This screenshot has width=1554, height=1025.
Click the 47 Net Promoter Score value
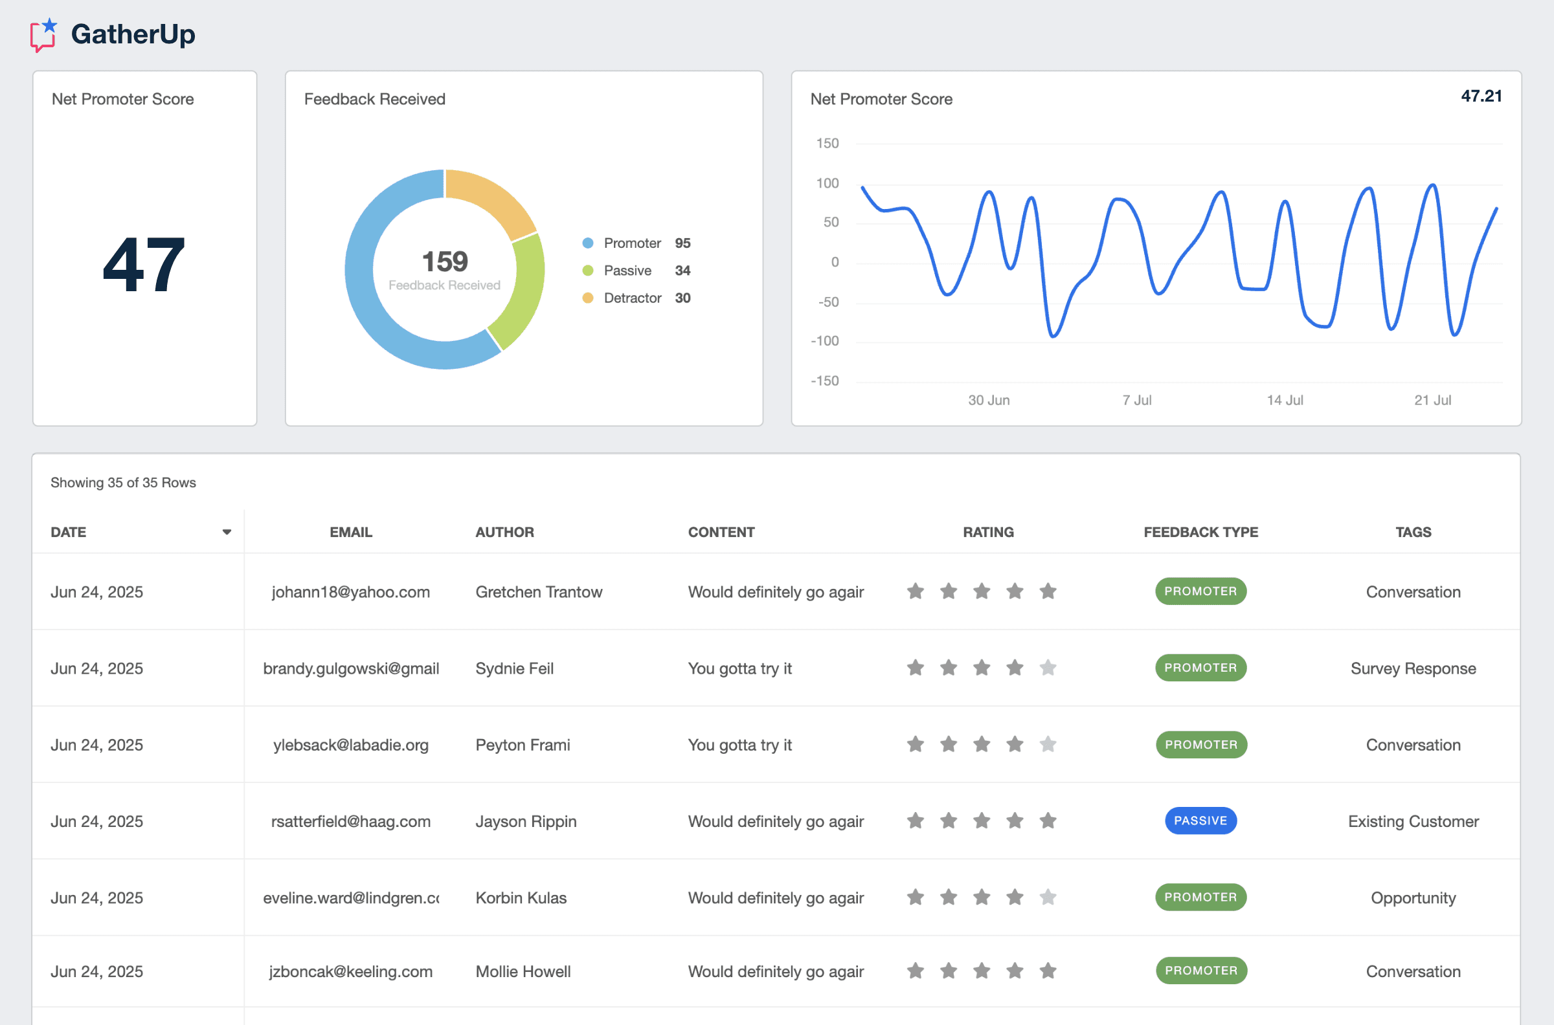144,265
